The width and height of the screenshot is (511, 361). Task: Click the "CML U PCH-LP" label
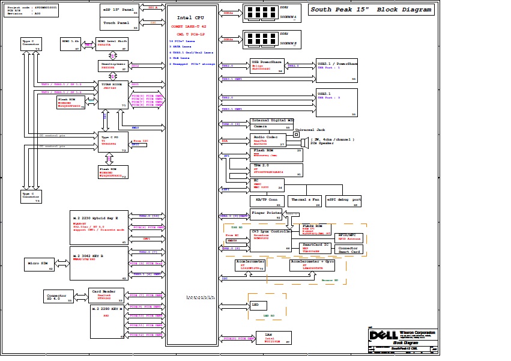tap(190, 34)
